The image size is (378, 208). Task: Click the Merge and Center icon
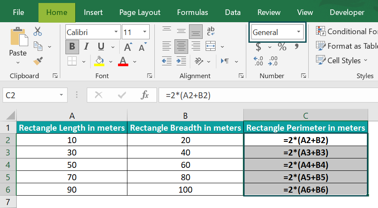tap(210, 46)
